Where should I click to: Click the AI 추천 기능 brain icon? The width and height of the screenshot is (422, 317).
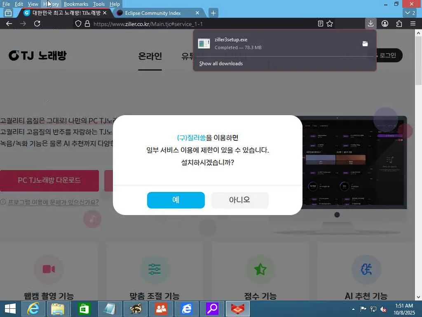point(366,269)
